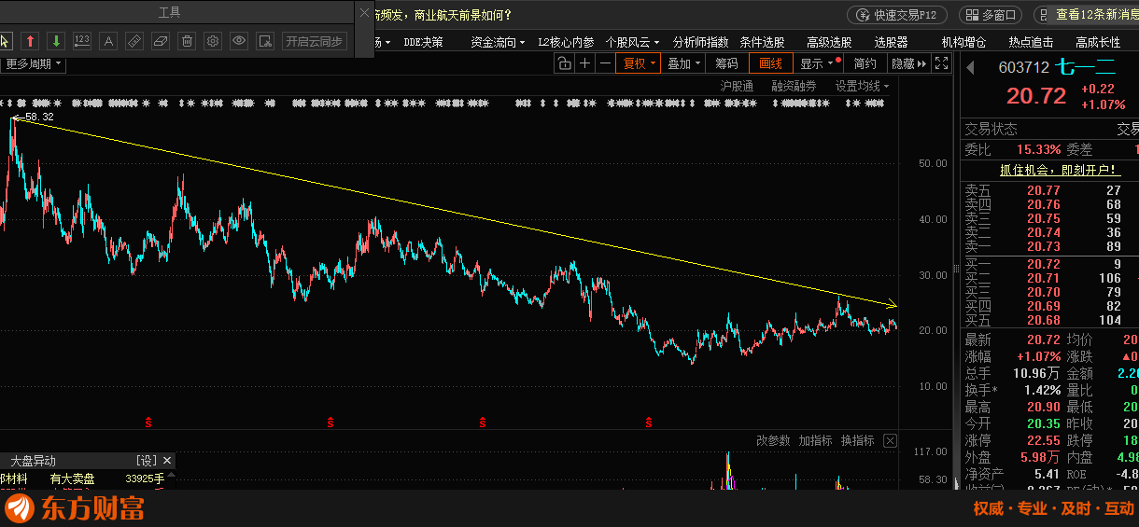Toggle drawing visibility with the eye icon
Viewport: 1139px width, 527px height.
[x=239, y=41]
